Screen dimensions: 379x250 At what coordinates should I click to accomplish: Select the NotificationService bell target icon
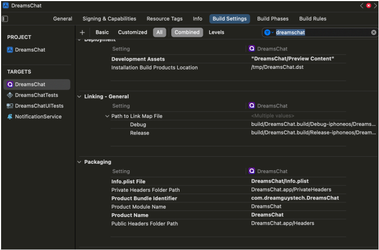click(10, 117)
